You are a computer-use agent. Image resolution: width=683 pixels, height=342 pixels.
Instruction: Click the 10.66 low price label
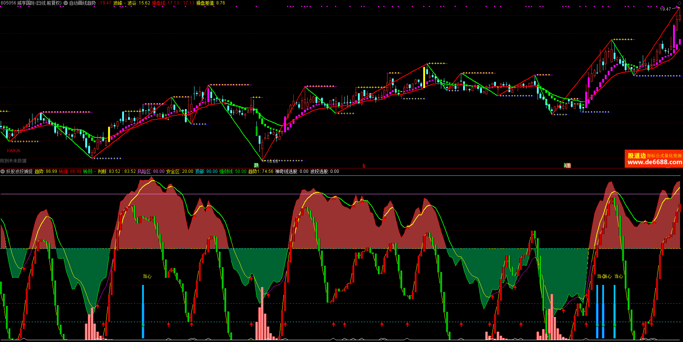click(x=272, y=161)
